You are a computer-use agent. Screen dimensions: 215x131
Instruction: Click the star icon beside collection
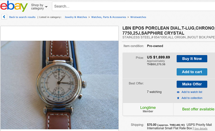(178, 98)
